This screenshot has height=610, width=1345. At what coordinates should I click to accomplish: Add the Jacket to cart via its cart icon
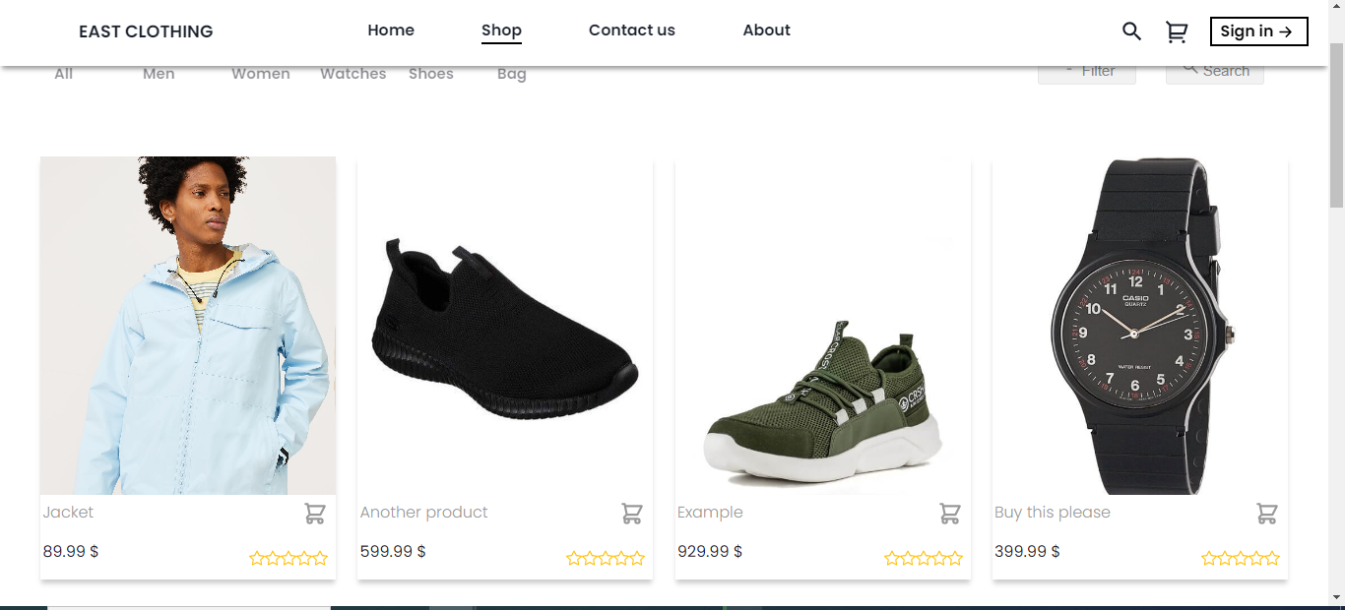315,513
